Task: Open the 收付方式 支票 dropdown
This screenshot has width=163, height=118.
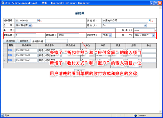Action: (110, 35)
